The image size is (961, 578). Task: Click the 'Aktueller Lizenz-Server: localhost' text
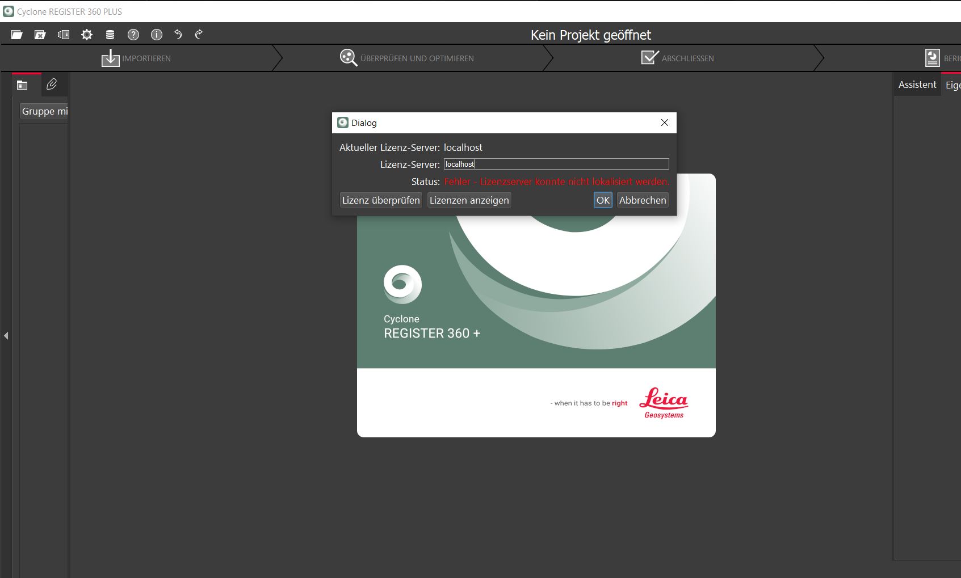click(x=411, y=147)
